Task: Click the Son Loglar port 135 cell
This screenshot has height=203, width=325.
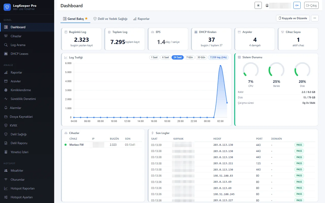Action: click(x=258, y=163)
